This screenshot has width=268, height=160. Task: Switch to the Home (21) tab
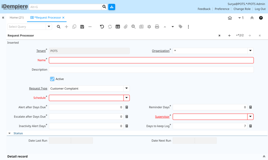click(16, 18)
